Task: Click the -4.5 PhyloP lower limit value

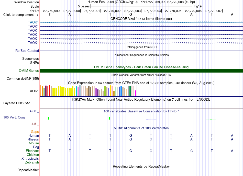Action: (33, 124)
